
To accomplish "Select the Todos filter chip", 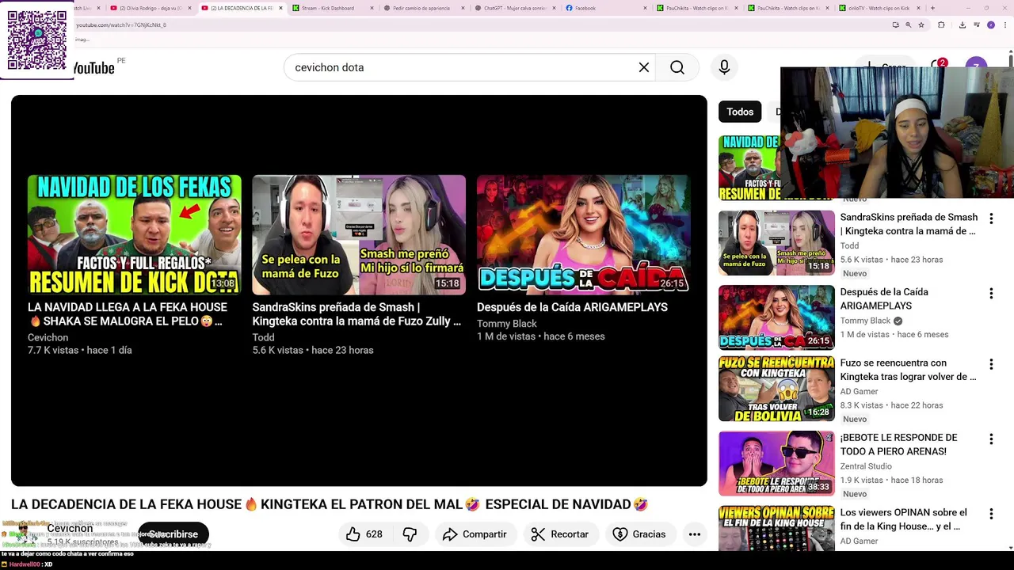I will click(x=740, y=112).
